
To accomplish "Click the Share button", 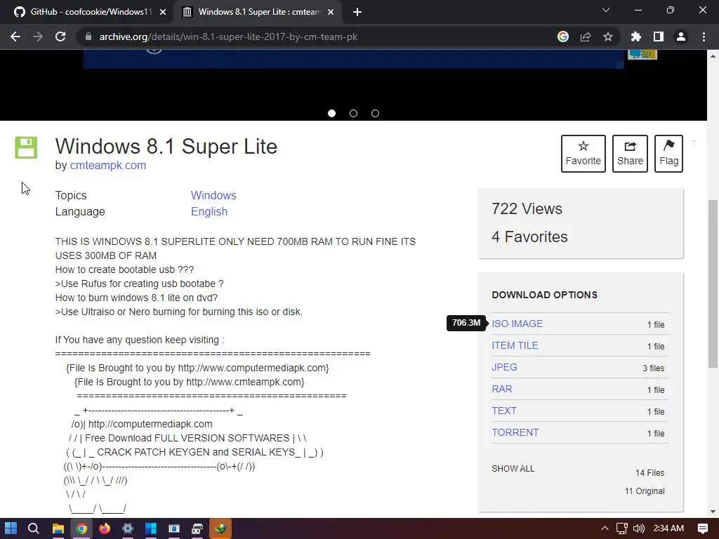I will click(630, 154).
